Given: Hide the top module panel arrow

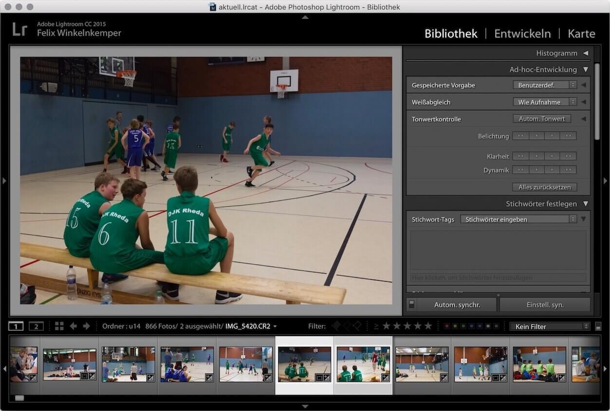Looking at the screenshot, I should coord(305,17).
